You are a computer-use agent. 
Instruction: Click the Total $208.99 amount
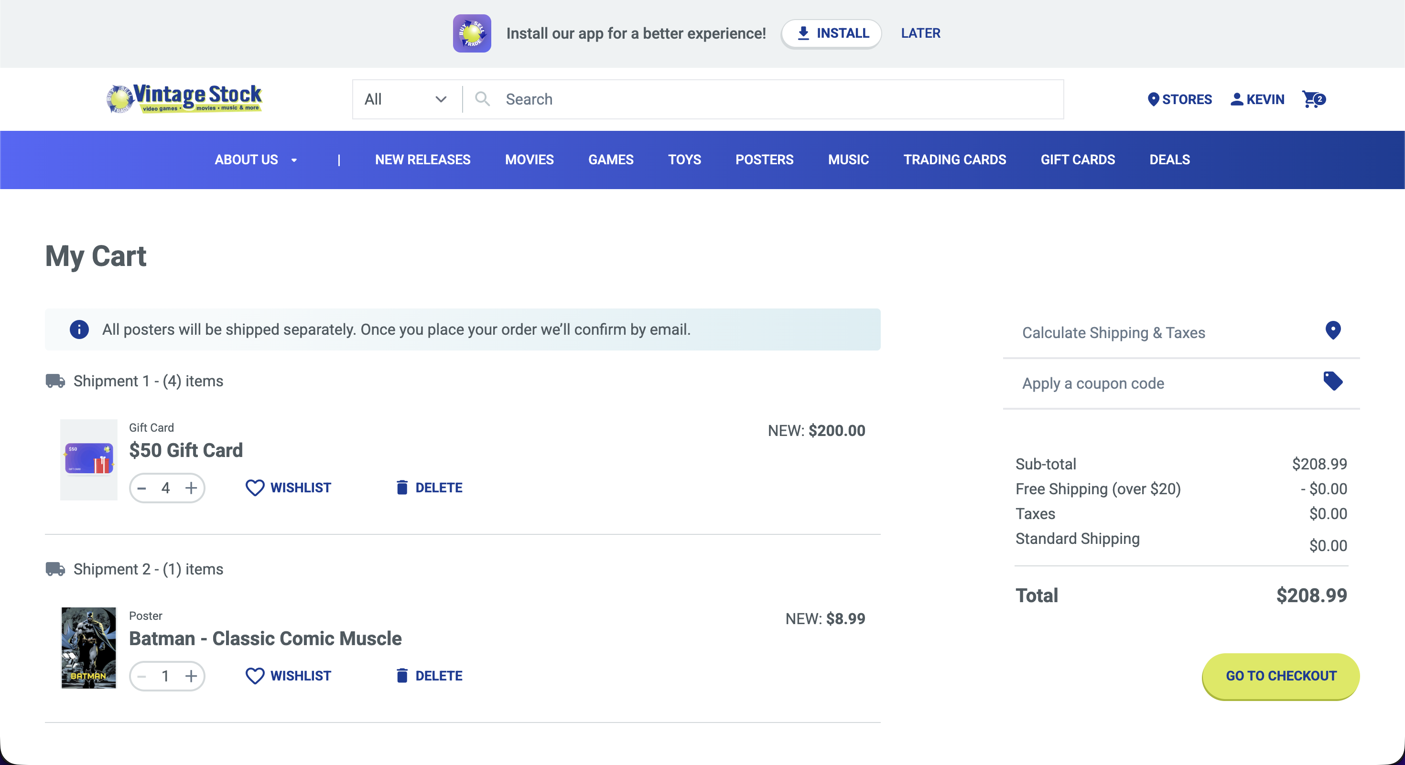point(1311,595)
